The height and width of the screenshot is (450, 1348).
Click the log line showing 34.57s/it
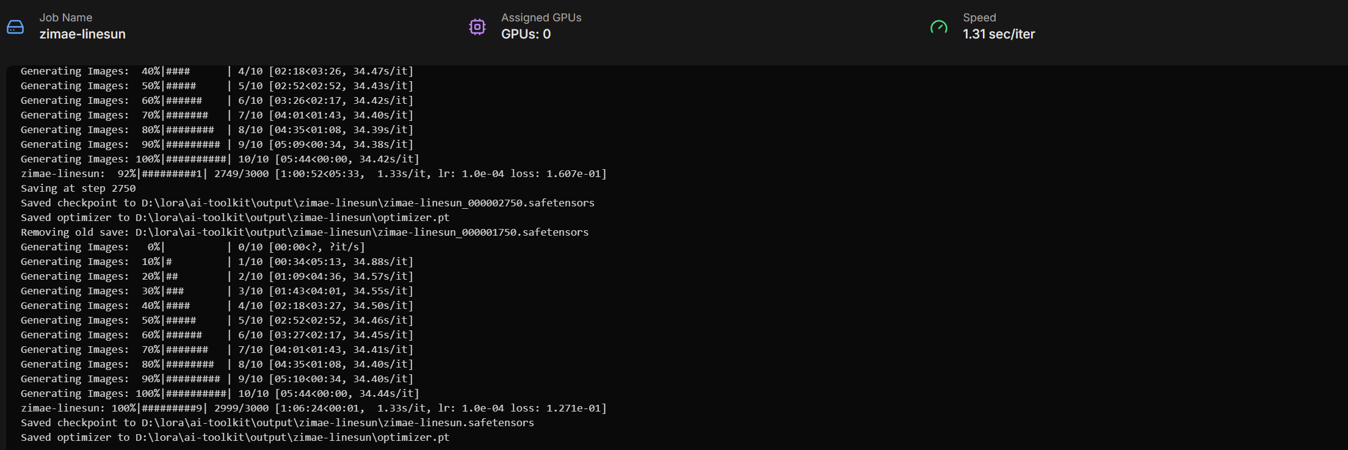217,276
